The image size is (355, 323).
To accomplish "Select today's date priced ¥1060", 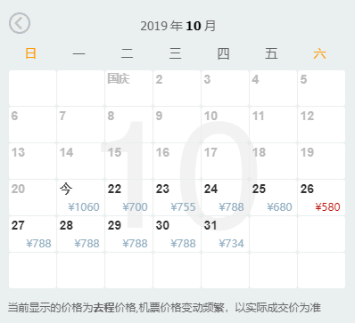I will (80, 198).
